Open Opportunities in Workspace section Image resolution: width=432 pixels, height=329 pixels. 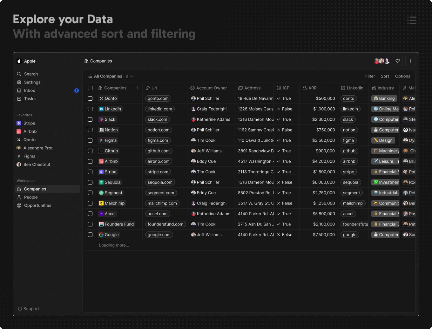37,205
